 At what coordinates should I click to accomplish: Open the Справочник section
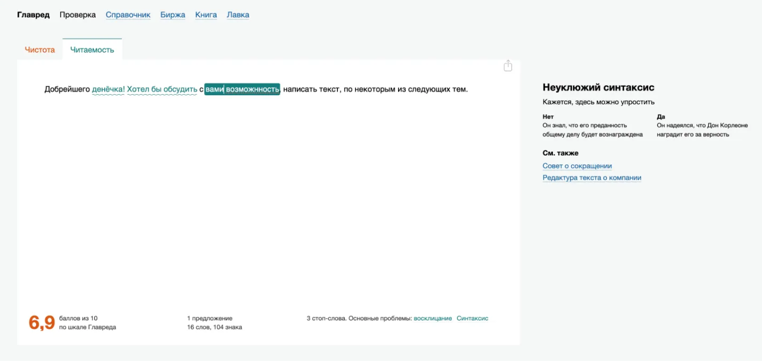pos(128,15)
